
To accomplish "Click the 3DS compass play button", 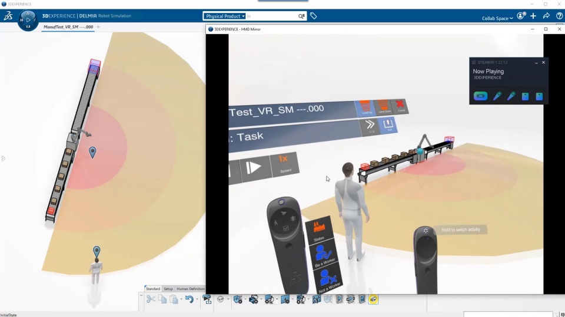I will [28, 20].
